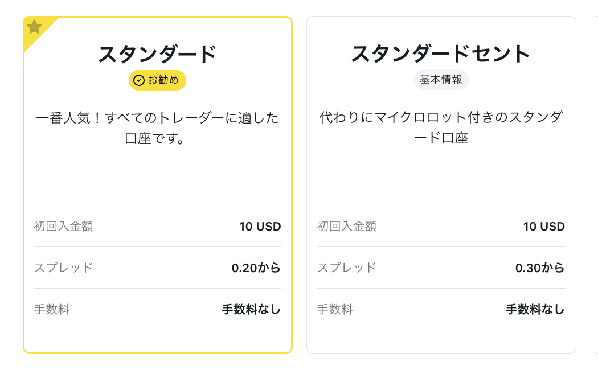
Task: Click 初回入金額 label in スタンダード card
Action: point(63,227)
